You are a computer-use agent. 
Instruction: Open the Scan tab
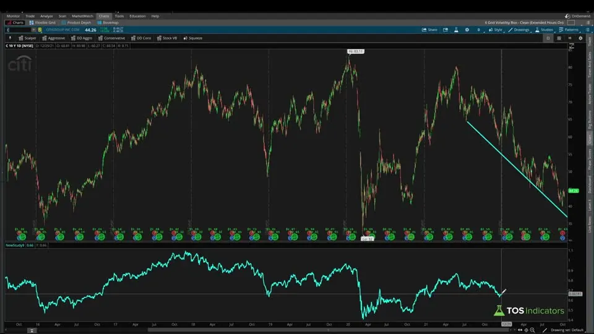(62, 16)
